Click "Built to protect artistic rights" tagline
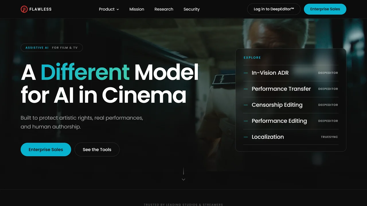The height and width of the screenshot is (206, 367). tap(82, 122)
